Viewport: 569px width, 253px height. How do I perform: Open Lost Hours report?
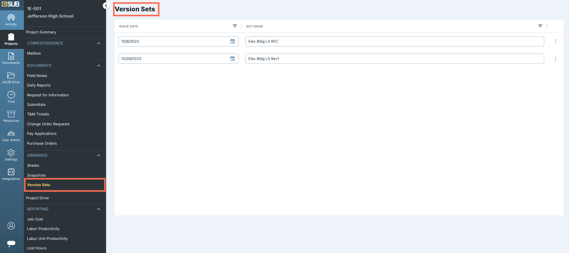(37, 248)
